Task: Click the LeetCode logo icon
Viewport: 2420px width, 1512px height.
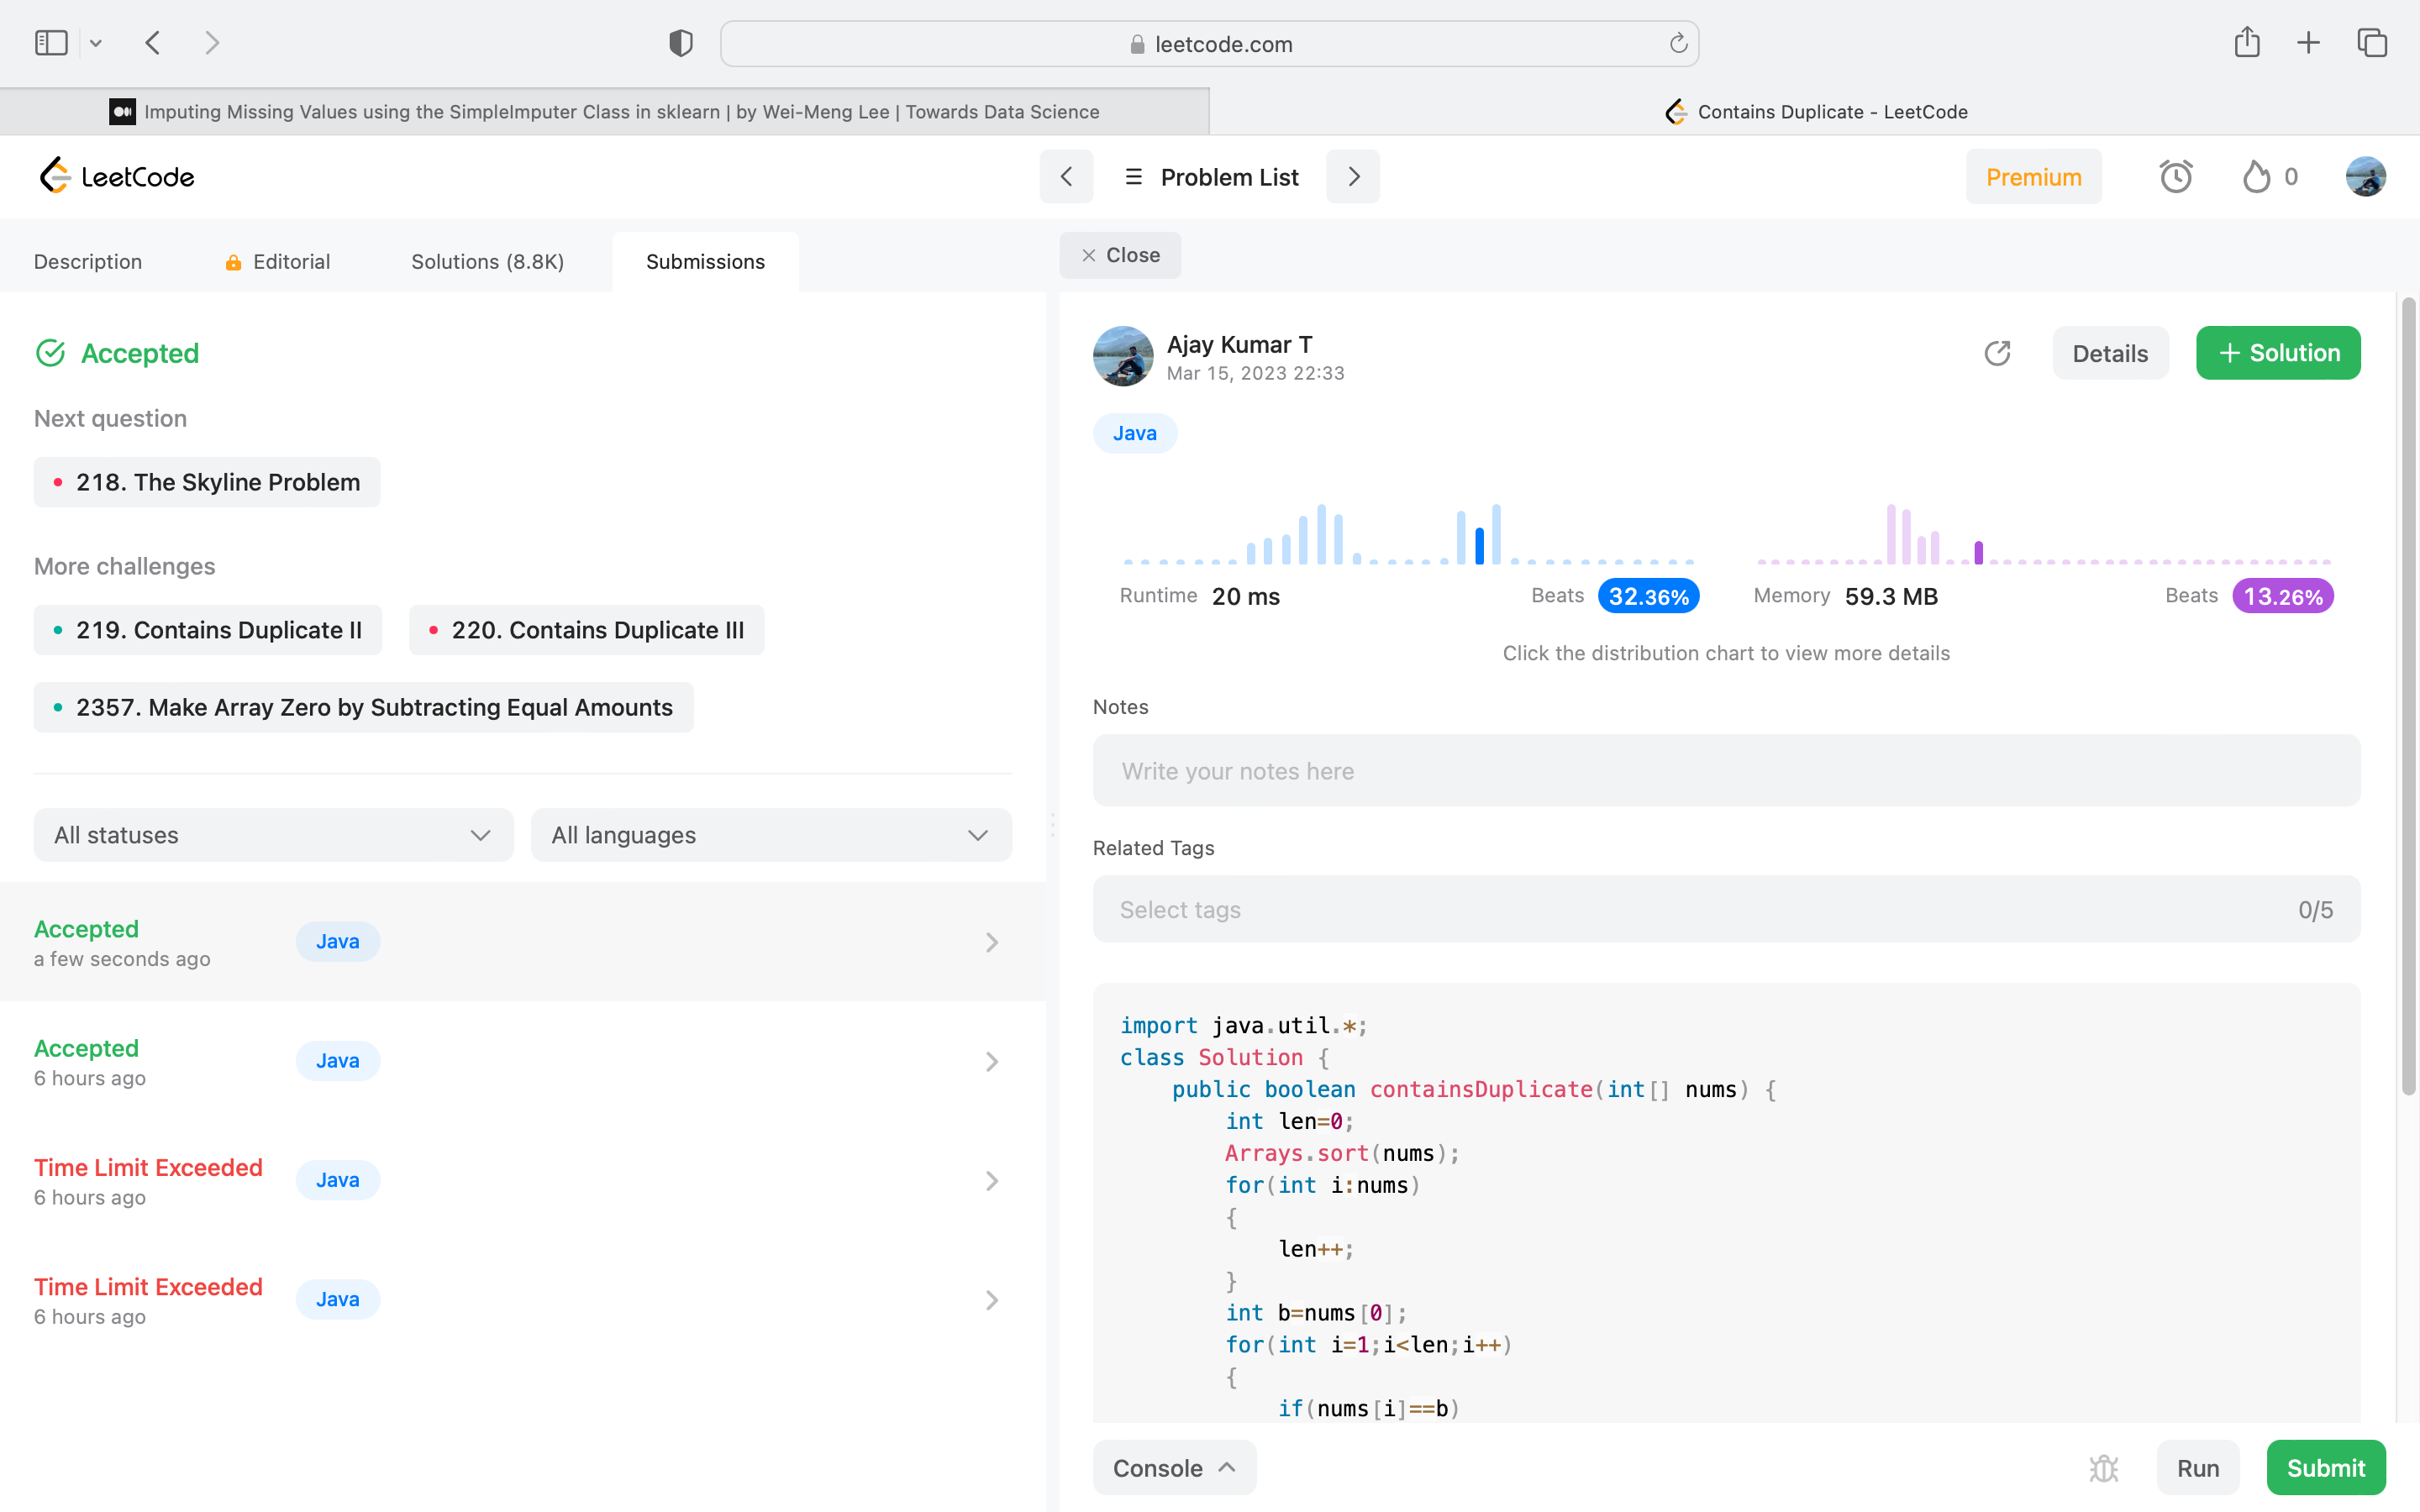Action: pos(56,176)
